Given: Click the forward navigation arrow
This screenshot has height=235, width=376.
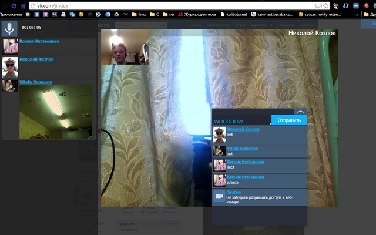Looking at the screenshot, I should pyautogui.click(x=5, y=6).
